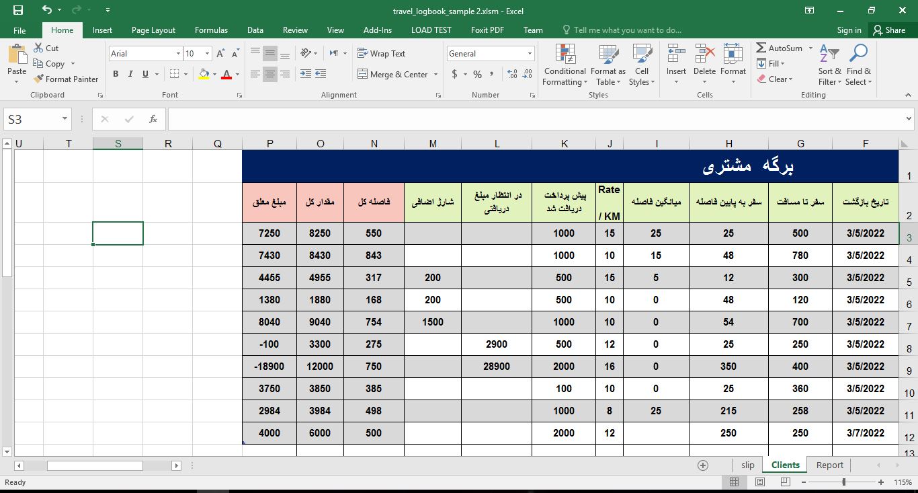Click the Insert Function fx icon
The image size is (918, 493).
153,119
